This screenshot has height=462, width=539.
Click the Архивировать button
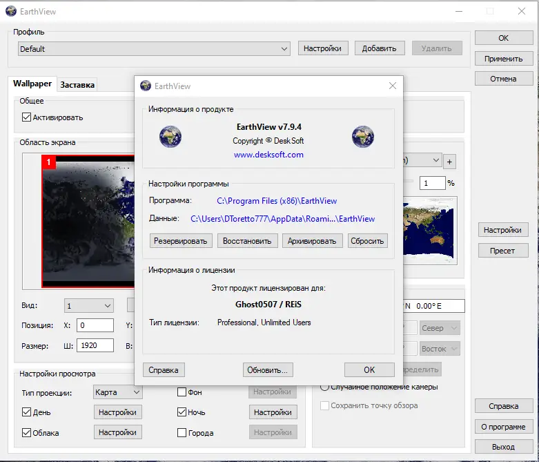point(312,241)
